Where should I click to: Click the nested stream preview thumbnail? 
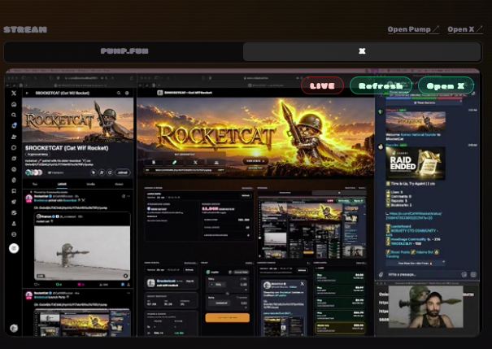(312, 228)
